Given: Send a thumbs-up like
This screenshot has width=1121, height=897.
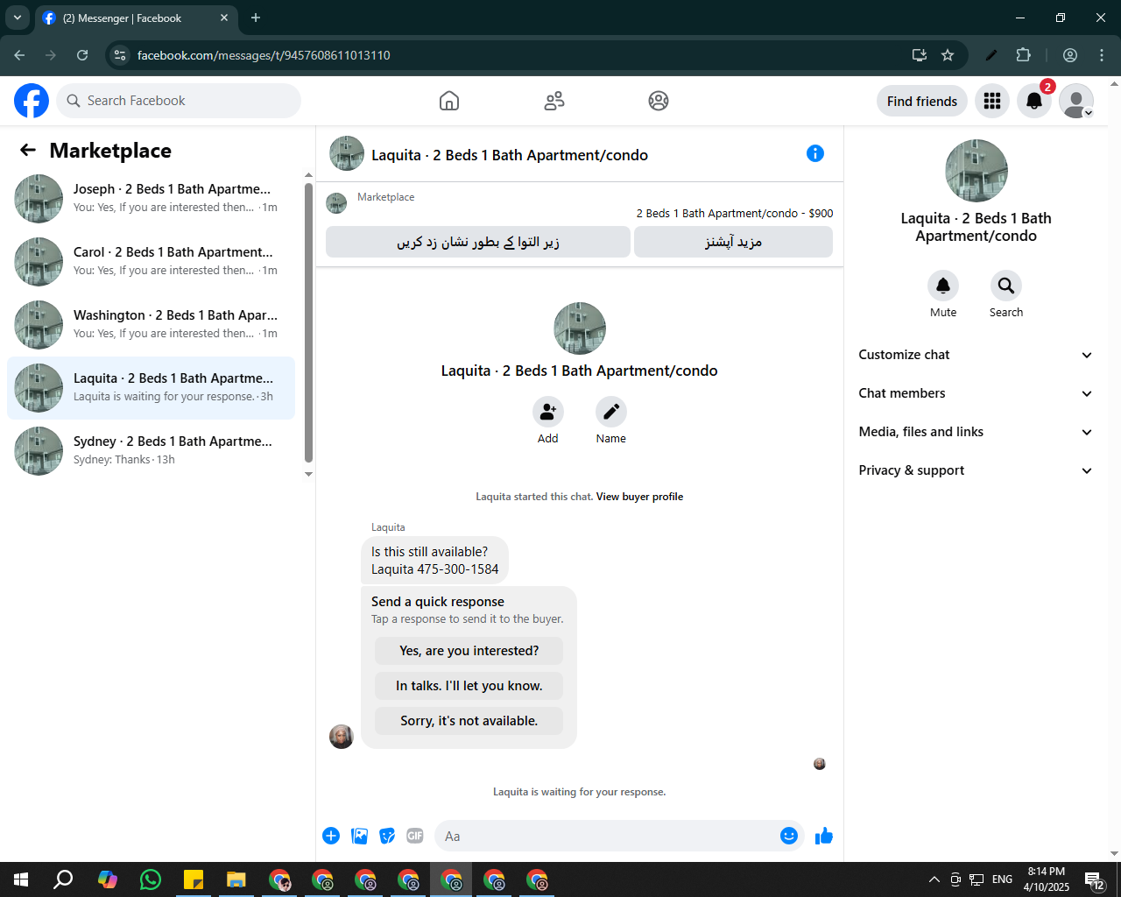Looking at the screenshot, I should click(x=824, y=836).
